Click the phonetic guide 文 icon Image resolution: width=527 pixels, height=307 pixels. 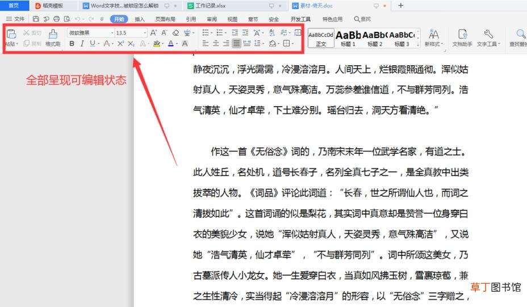[x=187, y=32]
